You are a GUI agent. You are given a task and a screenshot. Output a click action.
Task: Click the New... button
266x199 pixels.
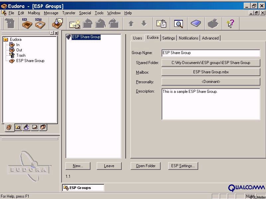[x=78, y=166]
